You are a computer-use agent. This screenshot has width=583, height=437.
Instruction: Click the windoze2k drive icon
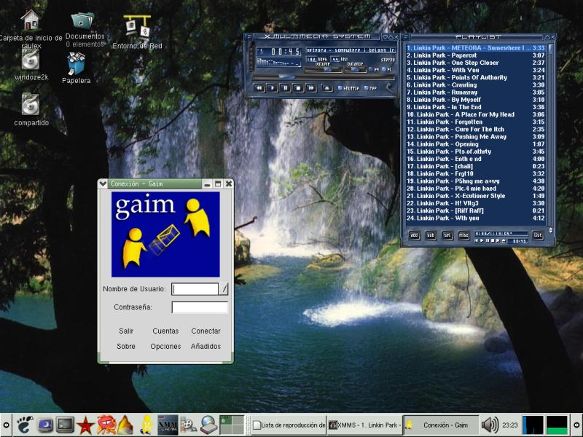pyautogui.click(x=31, y=60)
